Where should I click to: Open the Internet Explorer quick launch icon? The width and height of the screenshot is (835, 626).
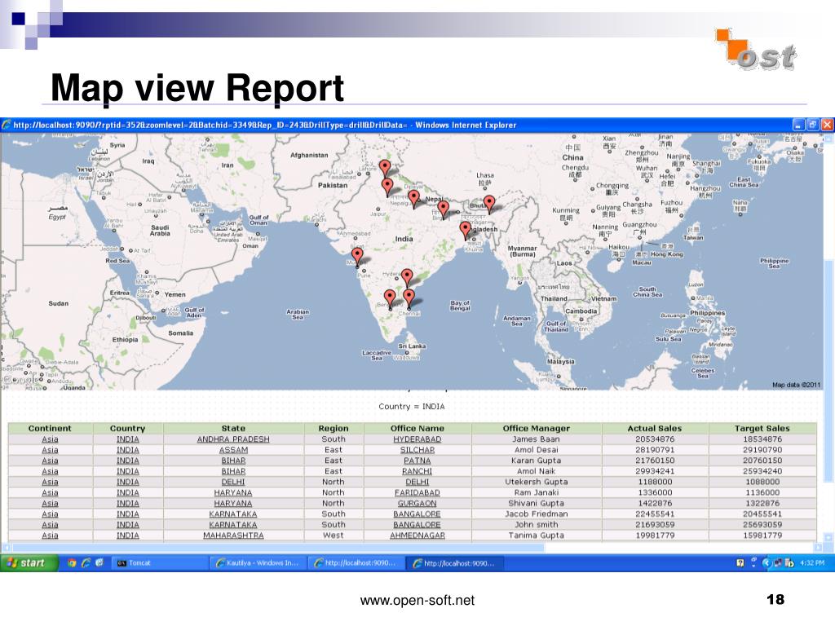click(x=85, y=562)
